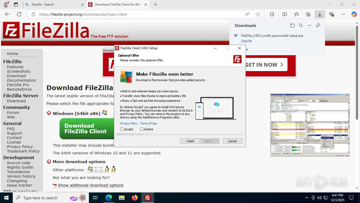
Task: Go back to the previous page
Action: (x=7, y=14)
